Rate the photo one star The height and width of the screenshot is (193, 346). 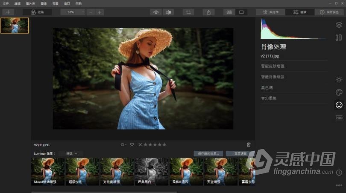(146, 144)
